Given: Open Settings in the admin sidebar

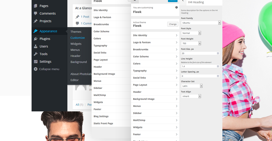Looking at the screenshot, I should click(x=45, y=61).
